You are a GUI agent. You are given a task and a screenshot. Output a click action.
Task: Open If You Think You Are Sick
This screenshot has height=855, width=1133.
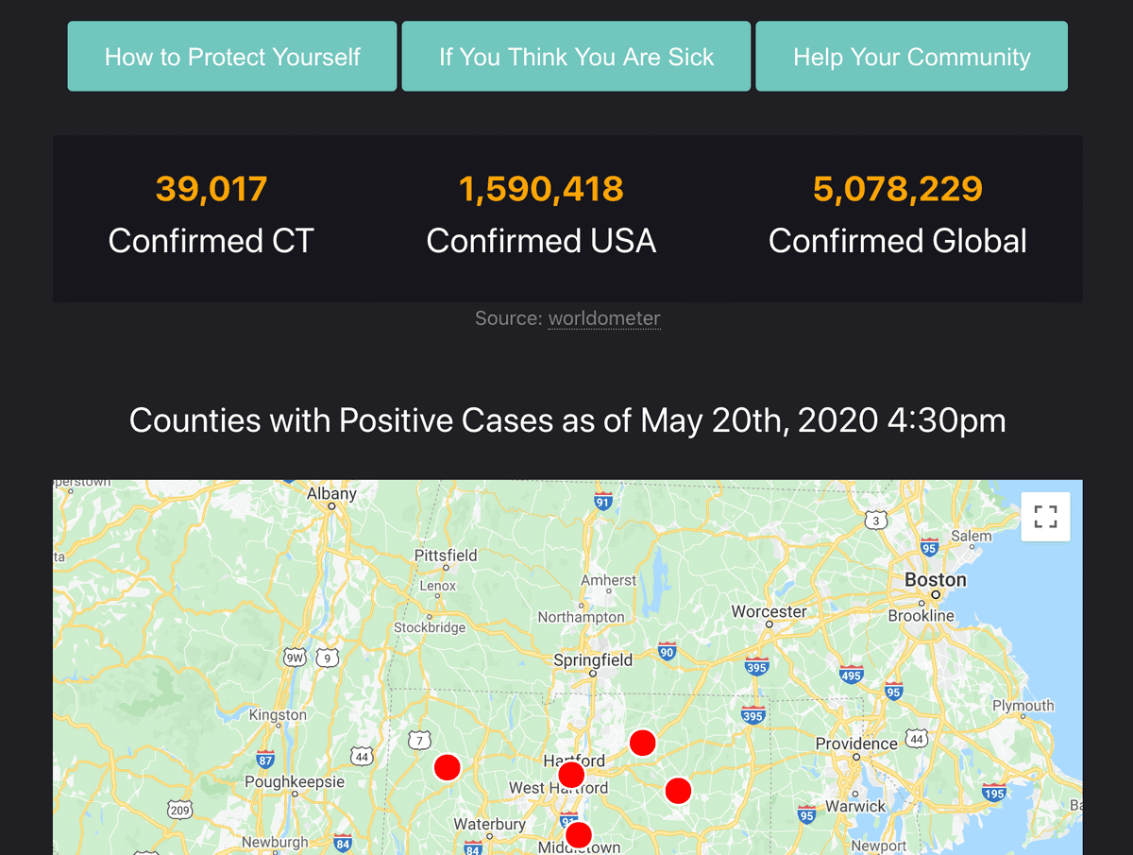click(x=576, y=57)
